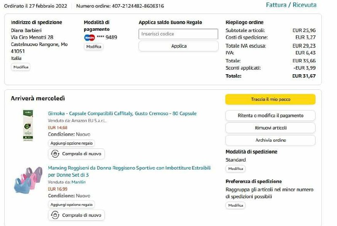Add gift option for Gimoka capsules

tap(72, 143)
